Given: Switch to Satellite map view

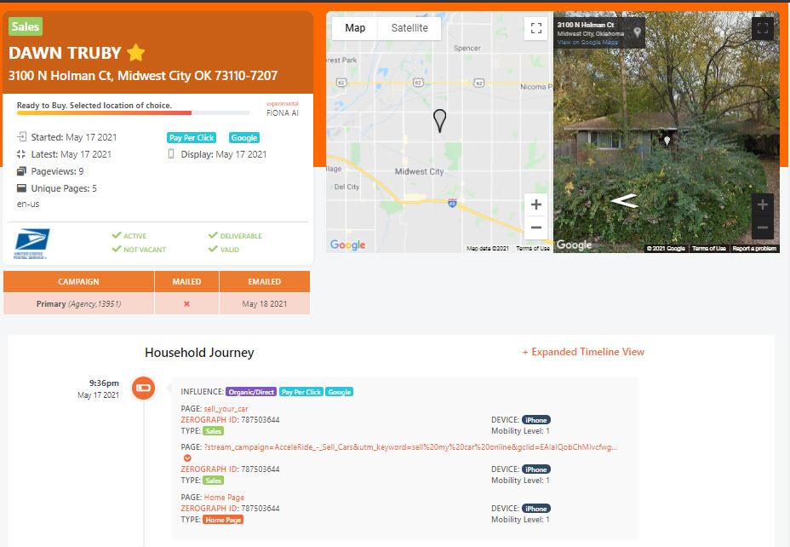Looking at the screenshot, I should click(409, 28).
